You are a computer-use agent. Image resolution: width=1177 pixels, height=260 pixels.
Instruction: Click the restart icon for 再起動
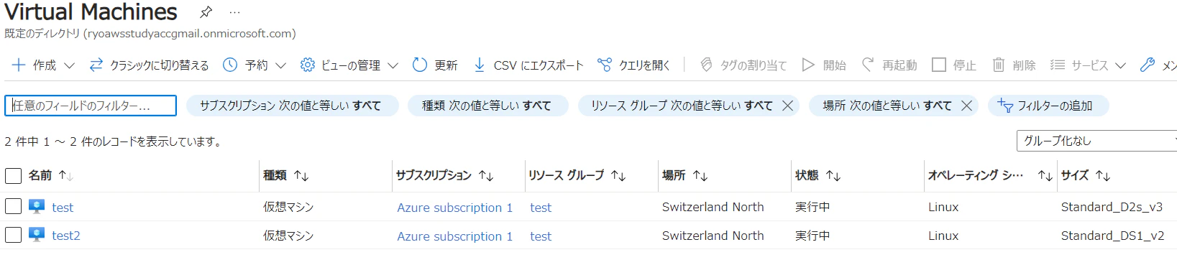(x=868, y=65)
